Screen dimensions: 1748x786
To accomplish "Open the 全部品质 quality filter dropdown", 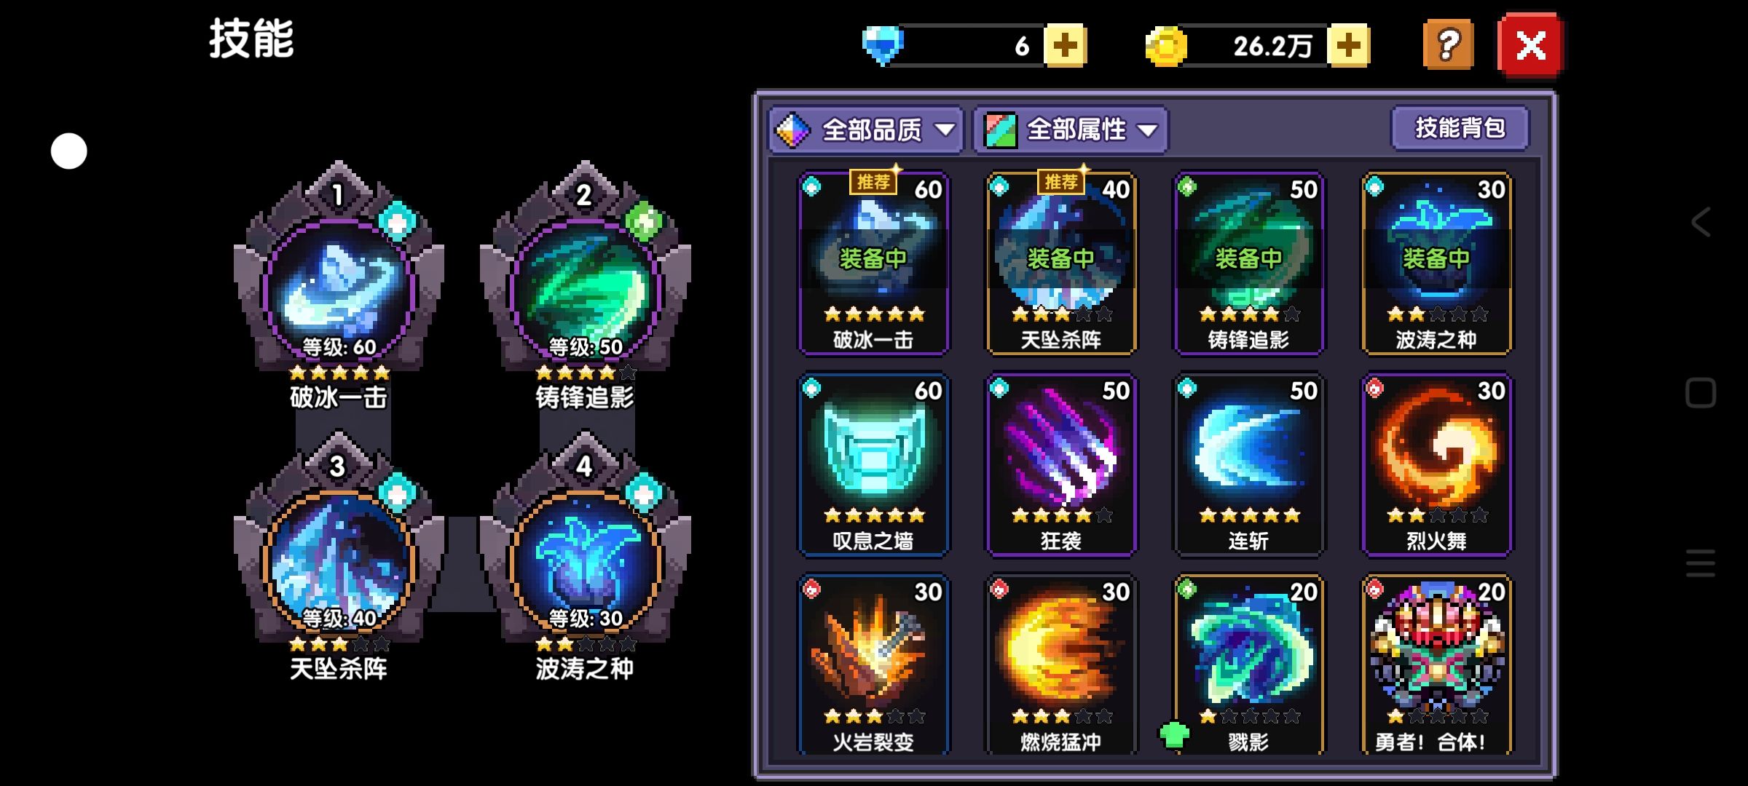I will (x=866, y=130).
